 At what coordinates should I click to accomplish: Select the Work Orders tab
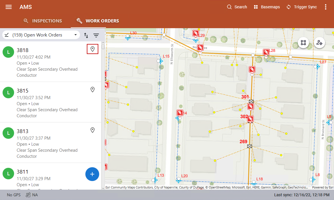(x=98, y=21)
